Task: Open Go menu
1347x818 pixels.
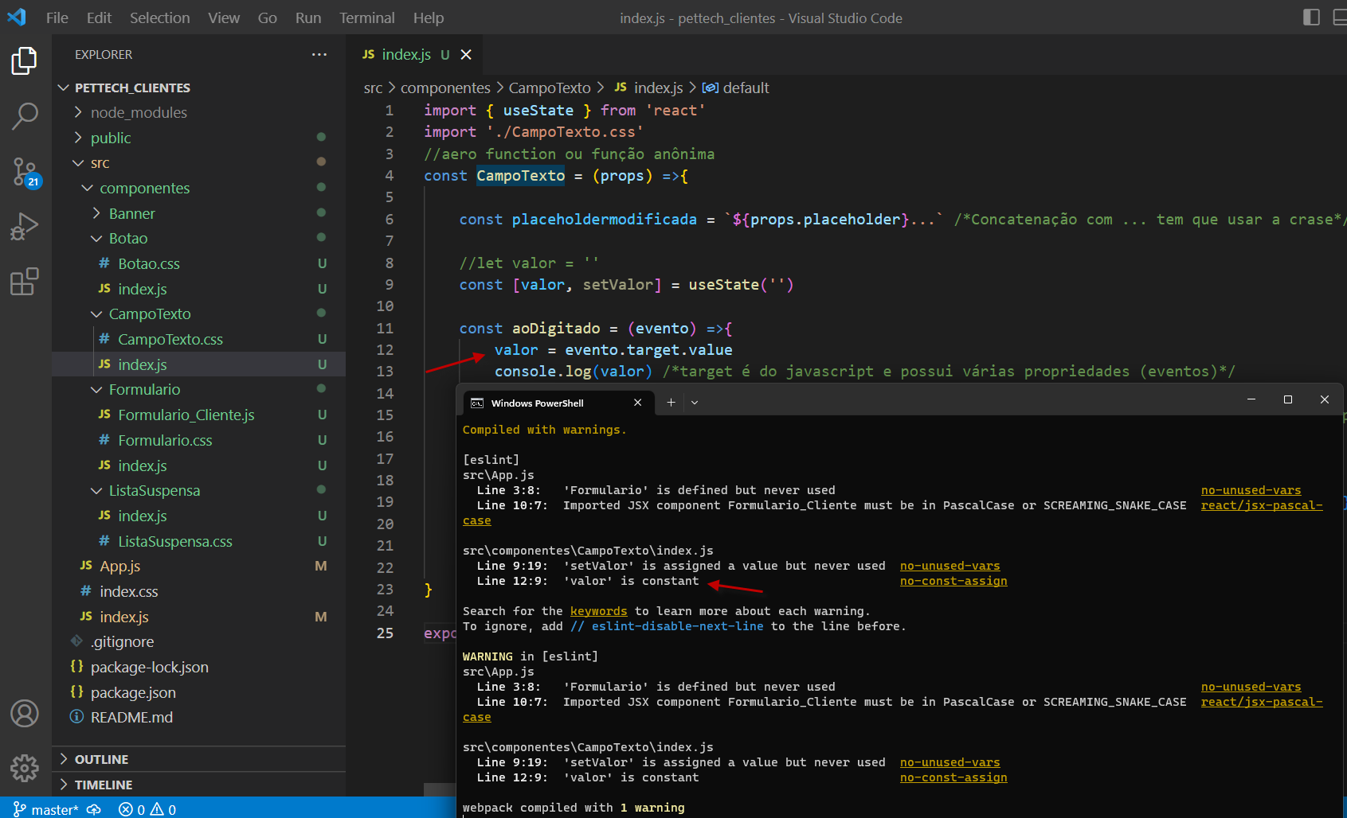Action: click(268, 18)
